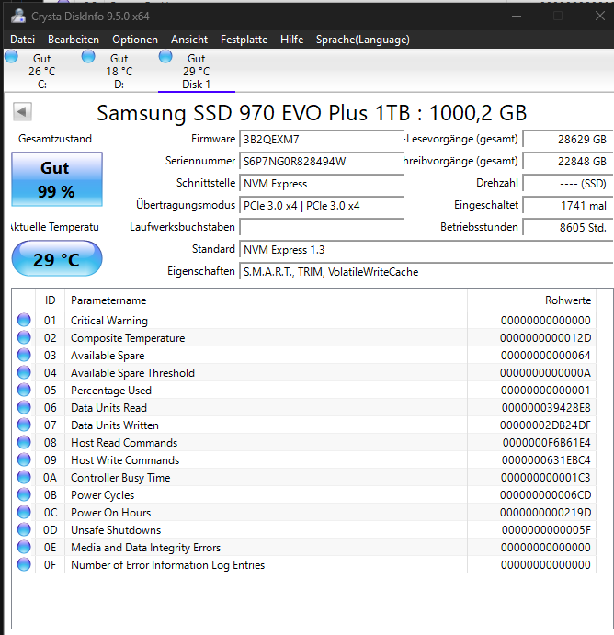Viewport: 614px width, 635px height.
Task: Open the Optionen menu
Action: 135,40
